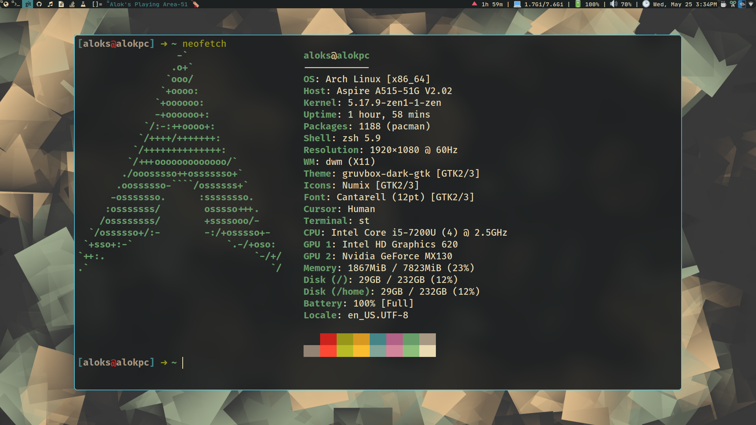
Task: Toggle the []= tiling layout symbol
Action: pos(97,4)
